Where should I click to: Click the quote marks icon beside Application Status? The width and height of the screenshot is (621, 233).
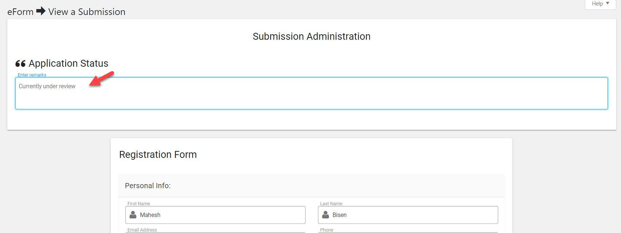point(20,63)
